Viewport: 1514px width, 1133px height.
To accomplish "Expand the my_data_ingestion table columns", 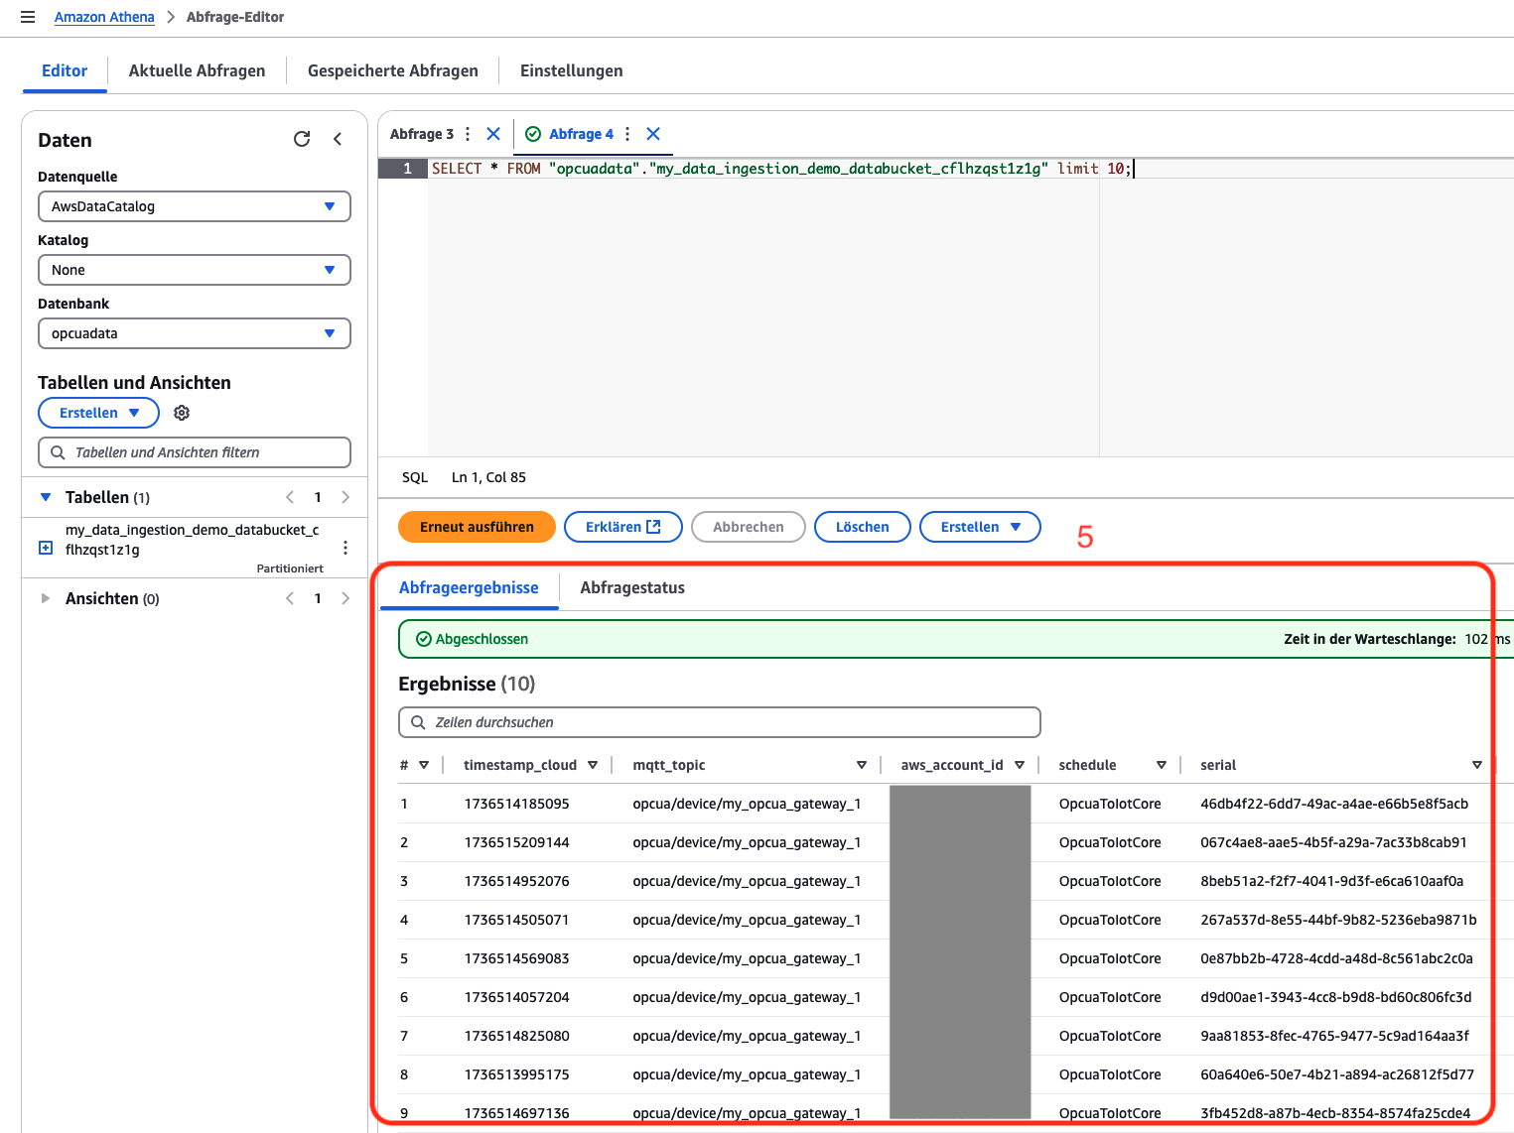I will pyautogui.click(x=46, y=548).
